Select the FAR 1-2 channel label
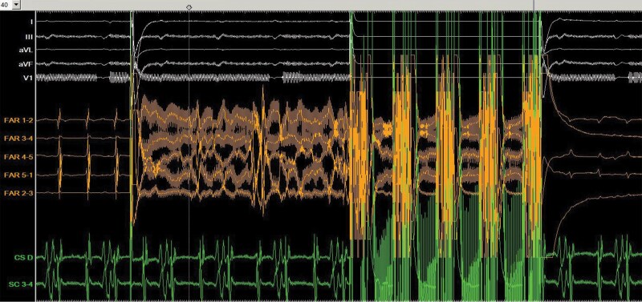The height and width of the screenshot is (302, 642). click(18, 120)
